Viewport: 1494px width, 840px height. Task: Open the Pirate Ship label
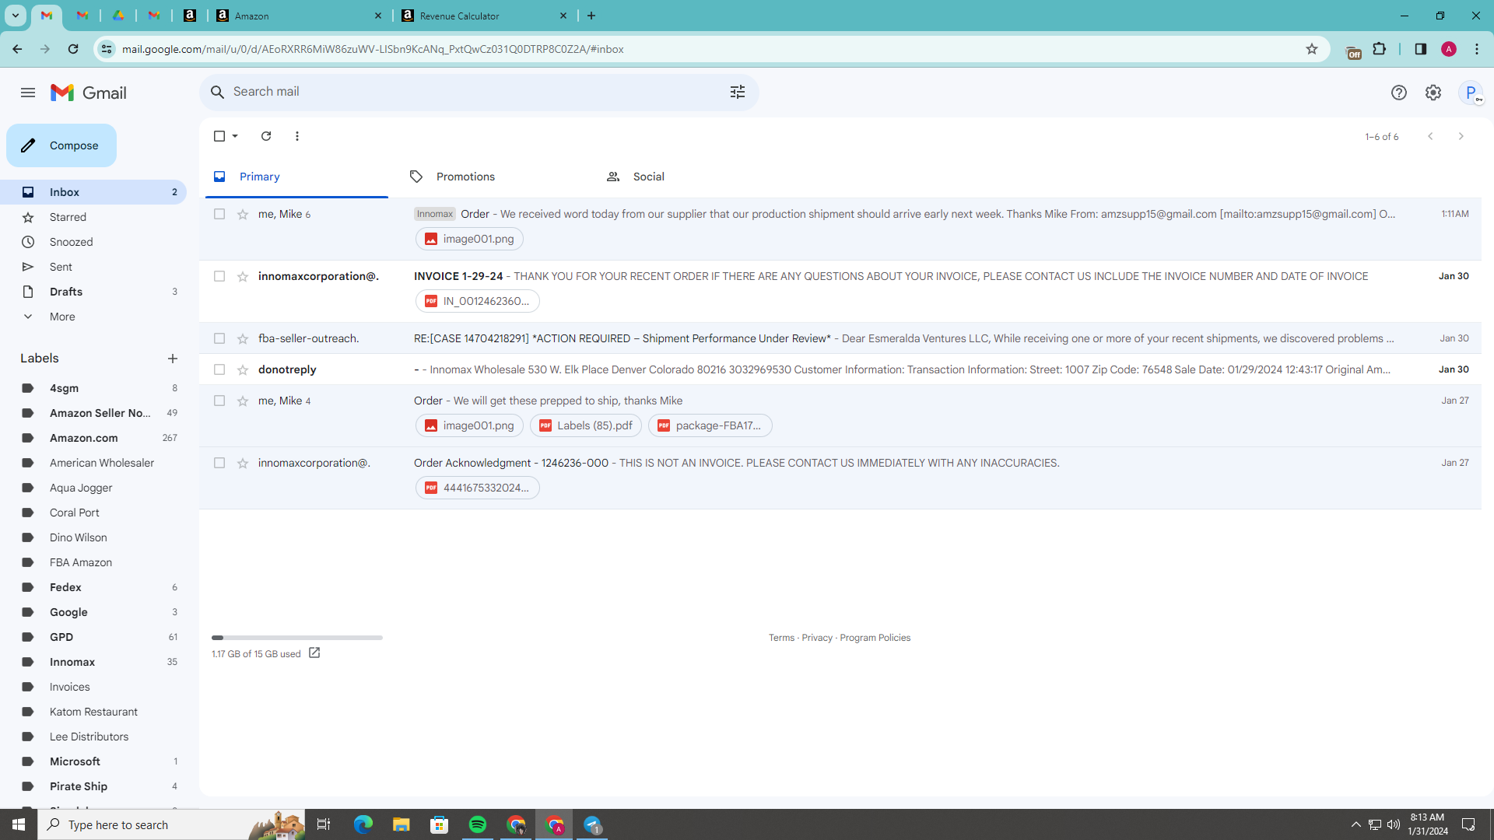[x=93, y=786]
